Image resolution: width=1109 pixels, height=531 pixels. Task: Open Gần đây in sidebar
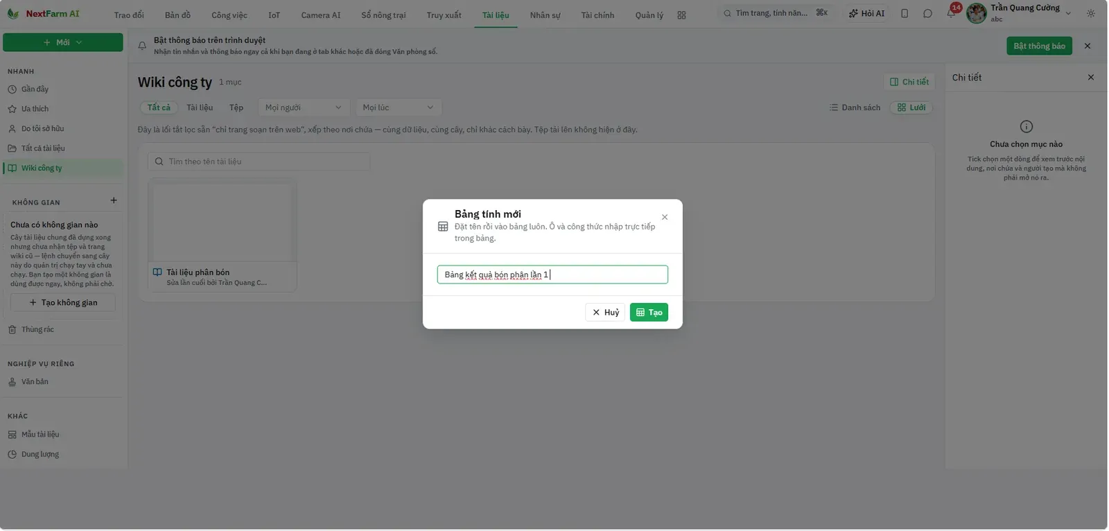tap(64, 89)
